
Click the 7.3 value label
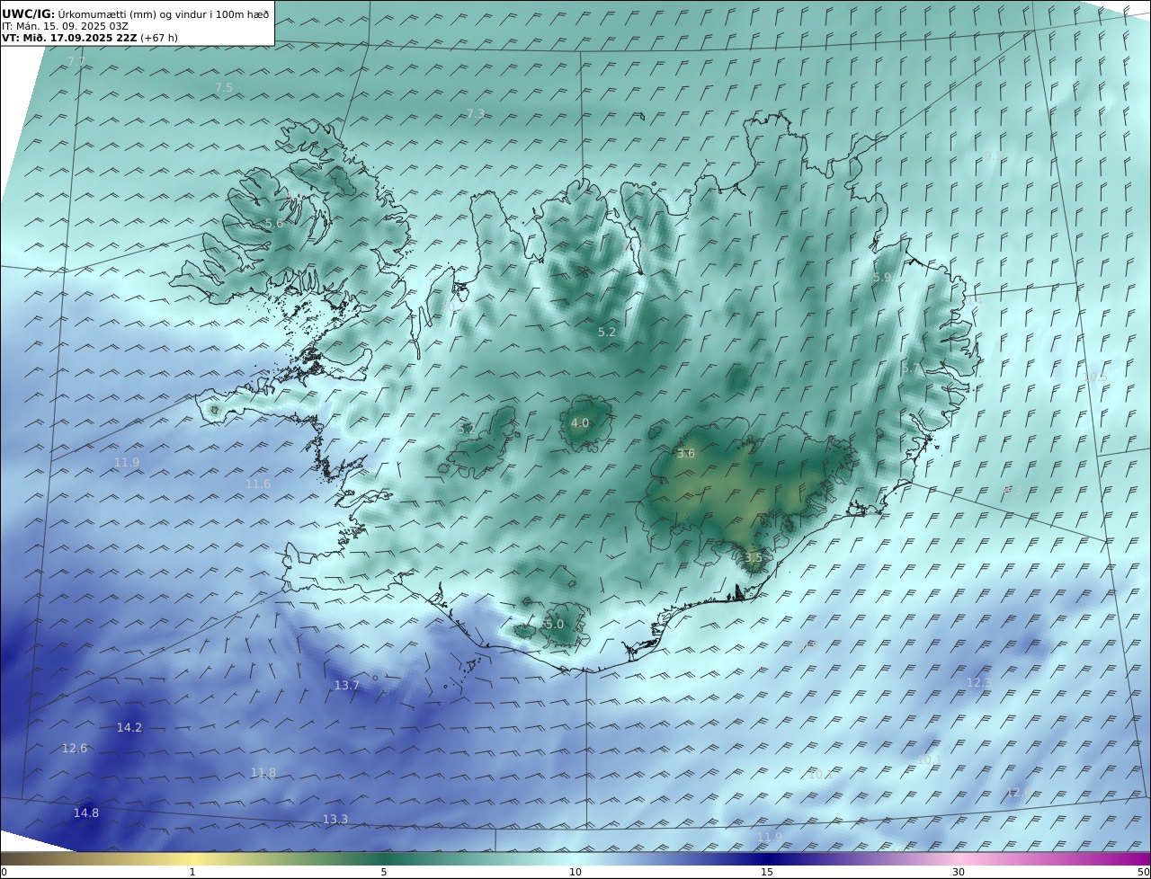(476, 113)
